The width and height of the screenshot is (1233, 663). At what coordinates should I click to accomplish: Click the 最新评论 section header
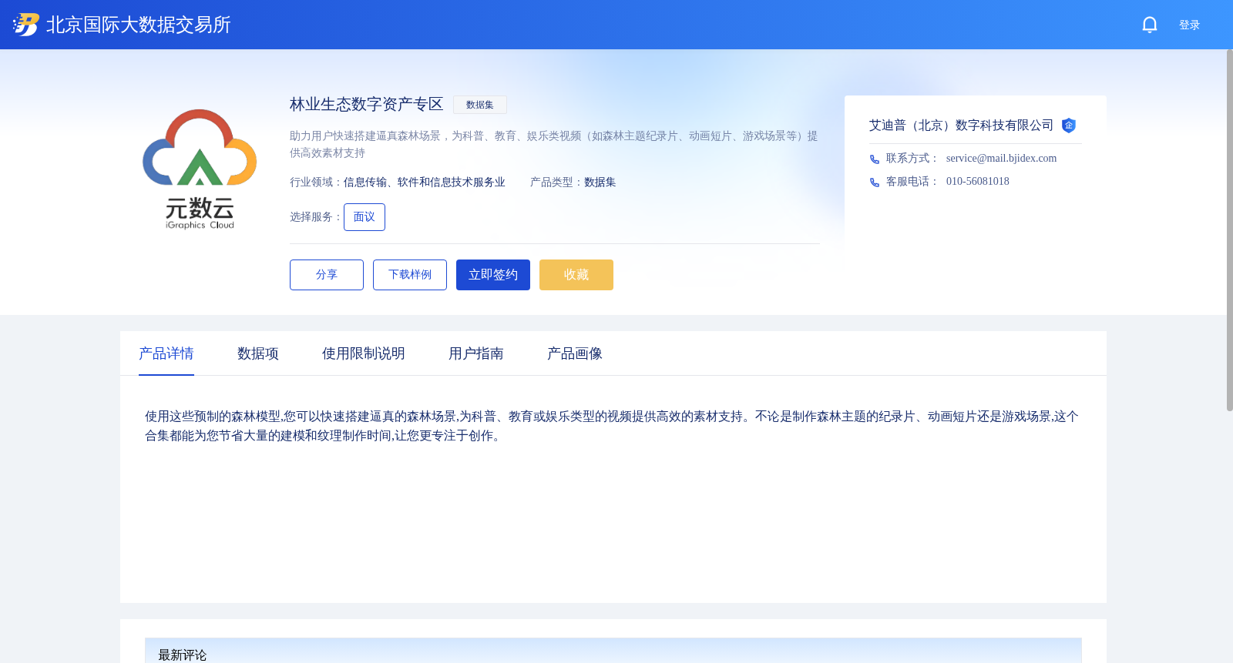[x=613, y=651]
